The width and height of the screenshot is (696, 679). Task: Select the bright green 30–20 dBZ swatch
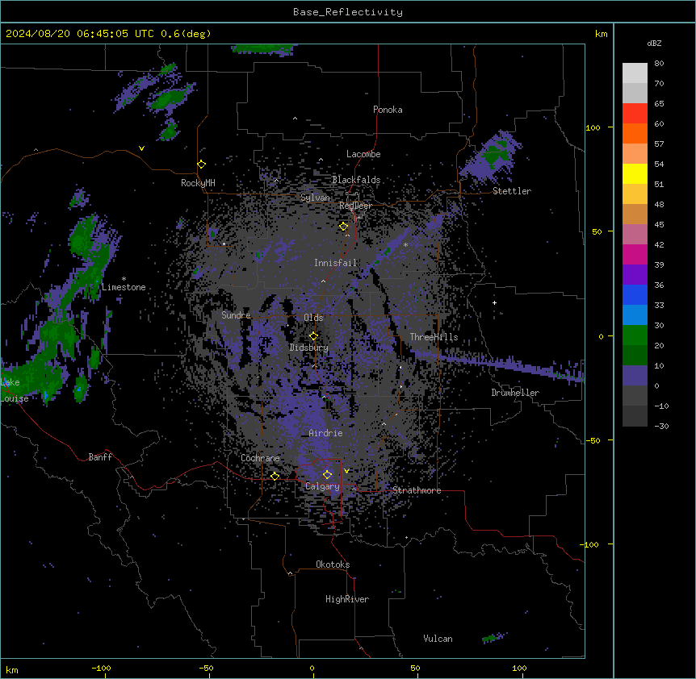click(x=635, y=335)
